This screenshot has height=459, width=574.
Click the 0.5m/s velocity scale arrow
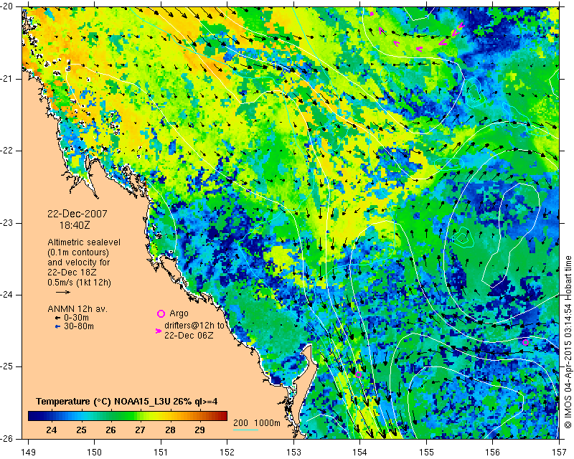pos(63,292)
